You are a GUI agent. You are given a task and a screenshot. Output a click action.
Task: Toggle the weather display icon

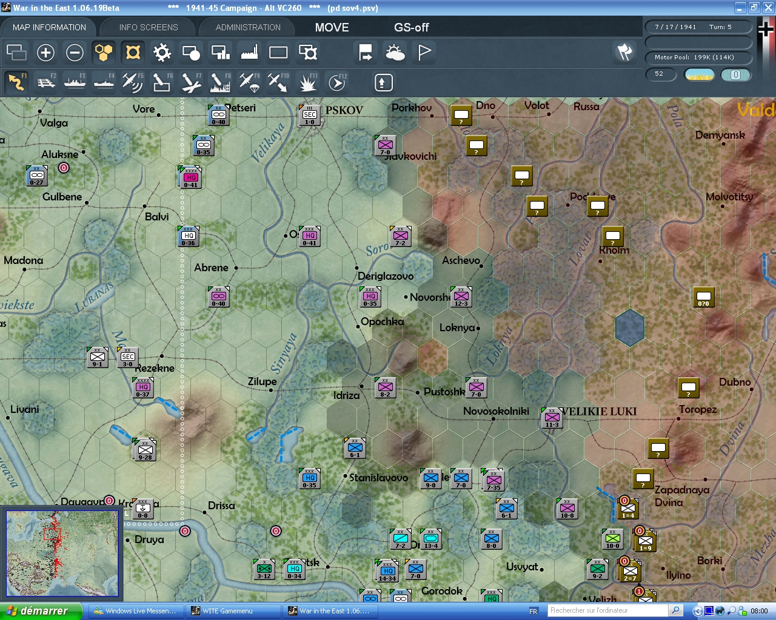(395, 53)
